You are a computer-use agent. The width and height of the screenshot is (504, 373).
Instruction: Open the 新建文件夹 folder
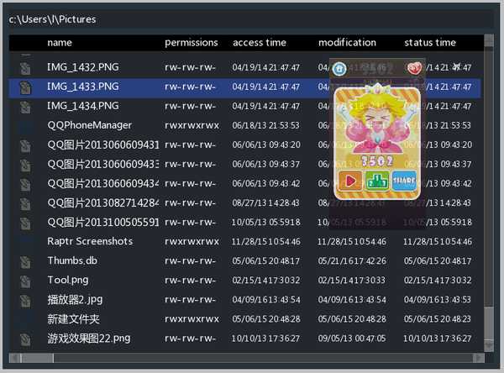74,319
